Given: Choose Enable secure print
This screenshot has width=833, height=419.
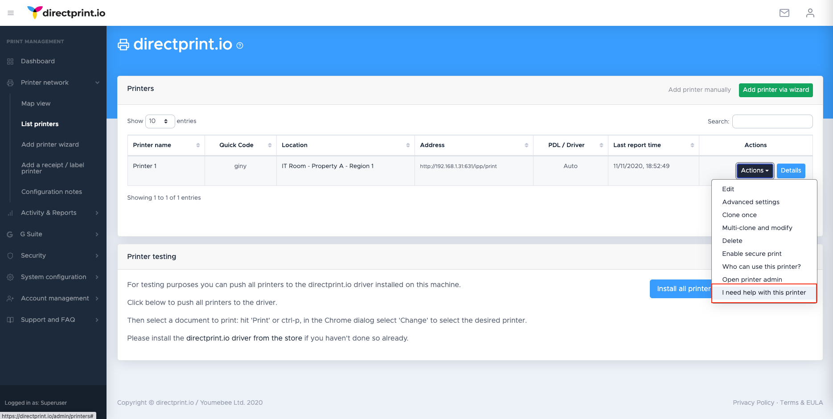Looking at the screenshot, I should tap(764, 254).
